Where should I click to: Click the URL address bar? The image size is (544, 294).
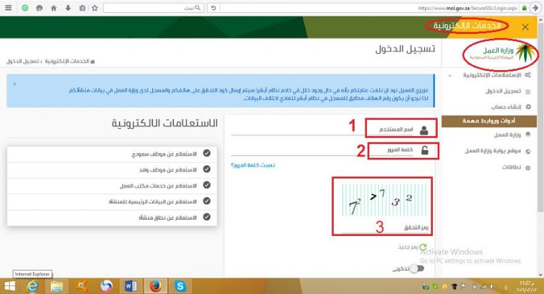click(368, 8)
